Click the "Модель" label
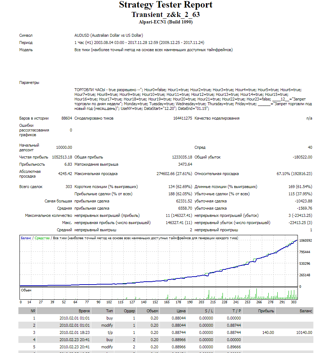This screenshot has height=353, width=326. coord(26,50)
